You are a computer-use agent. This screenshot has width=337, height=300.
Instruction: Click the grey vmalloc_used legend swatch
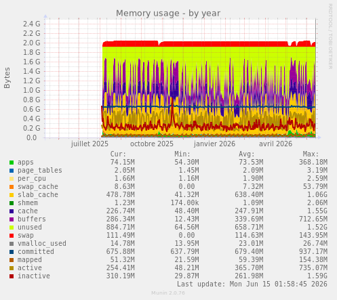coord(12,244)
